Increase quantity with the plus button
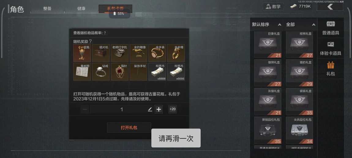352x158 pixels. pos(159,109)
